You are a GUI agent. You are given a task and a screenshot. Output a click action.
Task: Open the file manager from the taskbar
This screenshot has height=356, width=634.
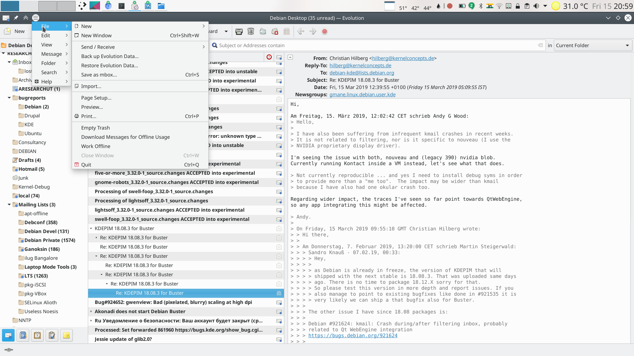coord(161,6)
